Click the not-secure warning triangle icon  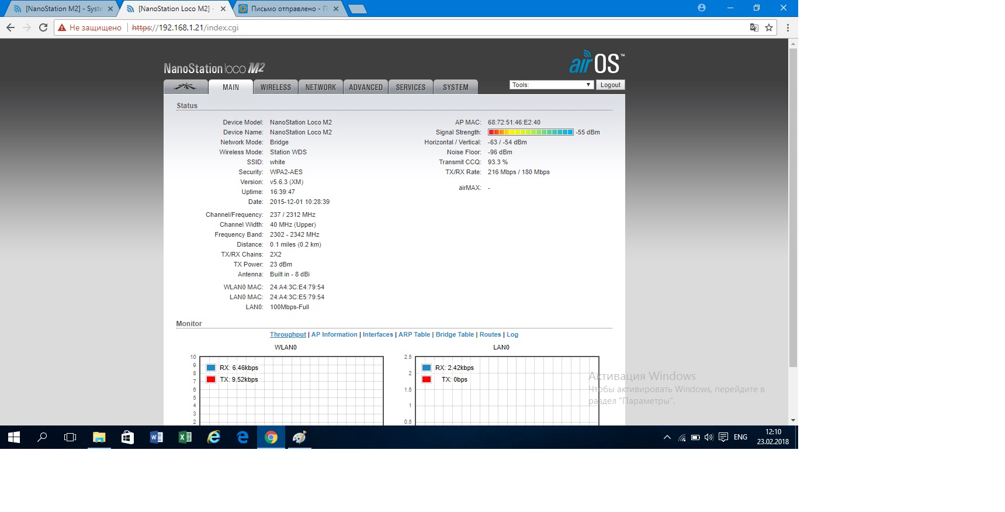pos(62,27)
